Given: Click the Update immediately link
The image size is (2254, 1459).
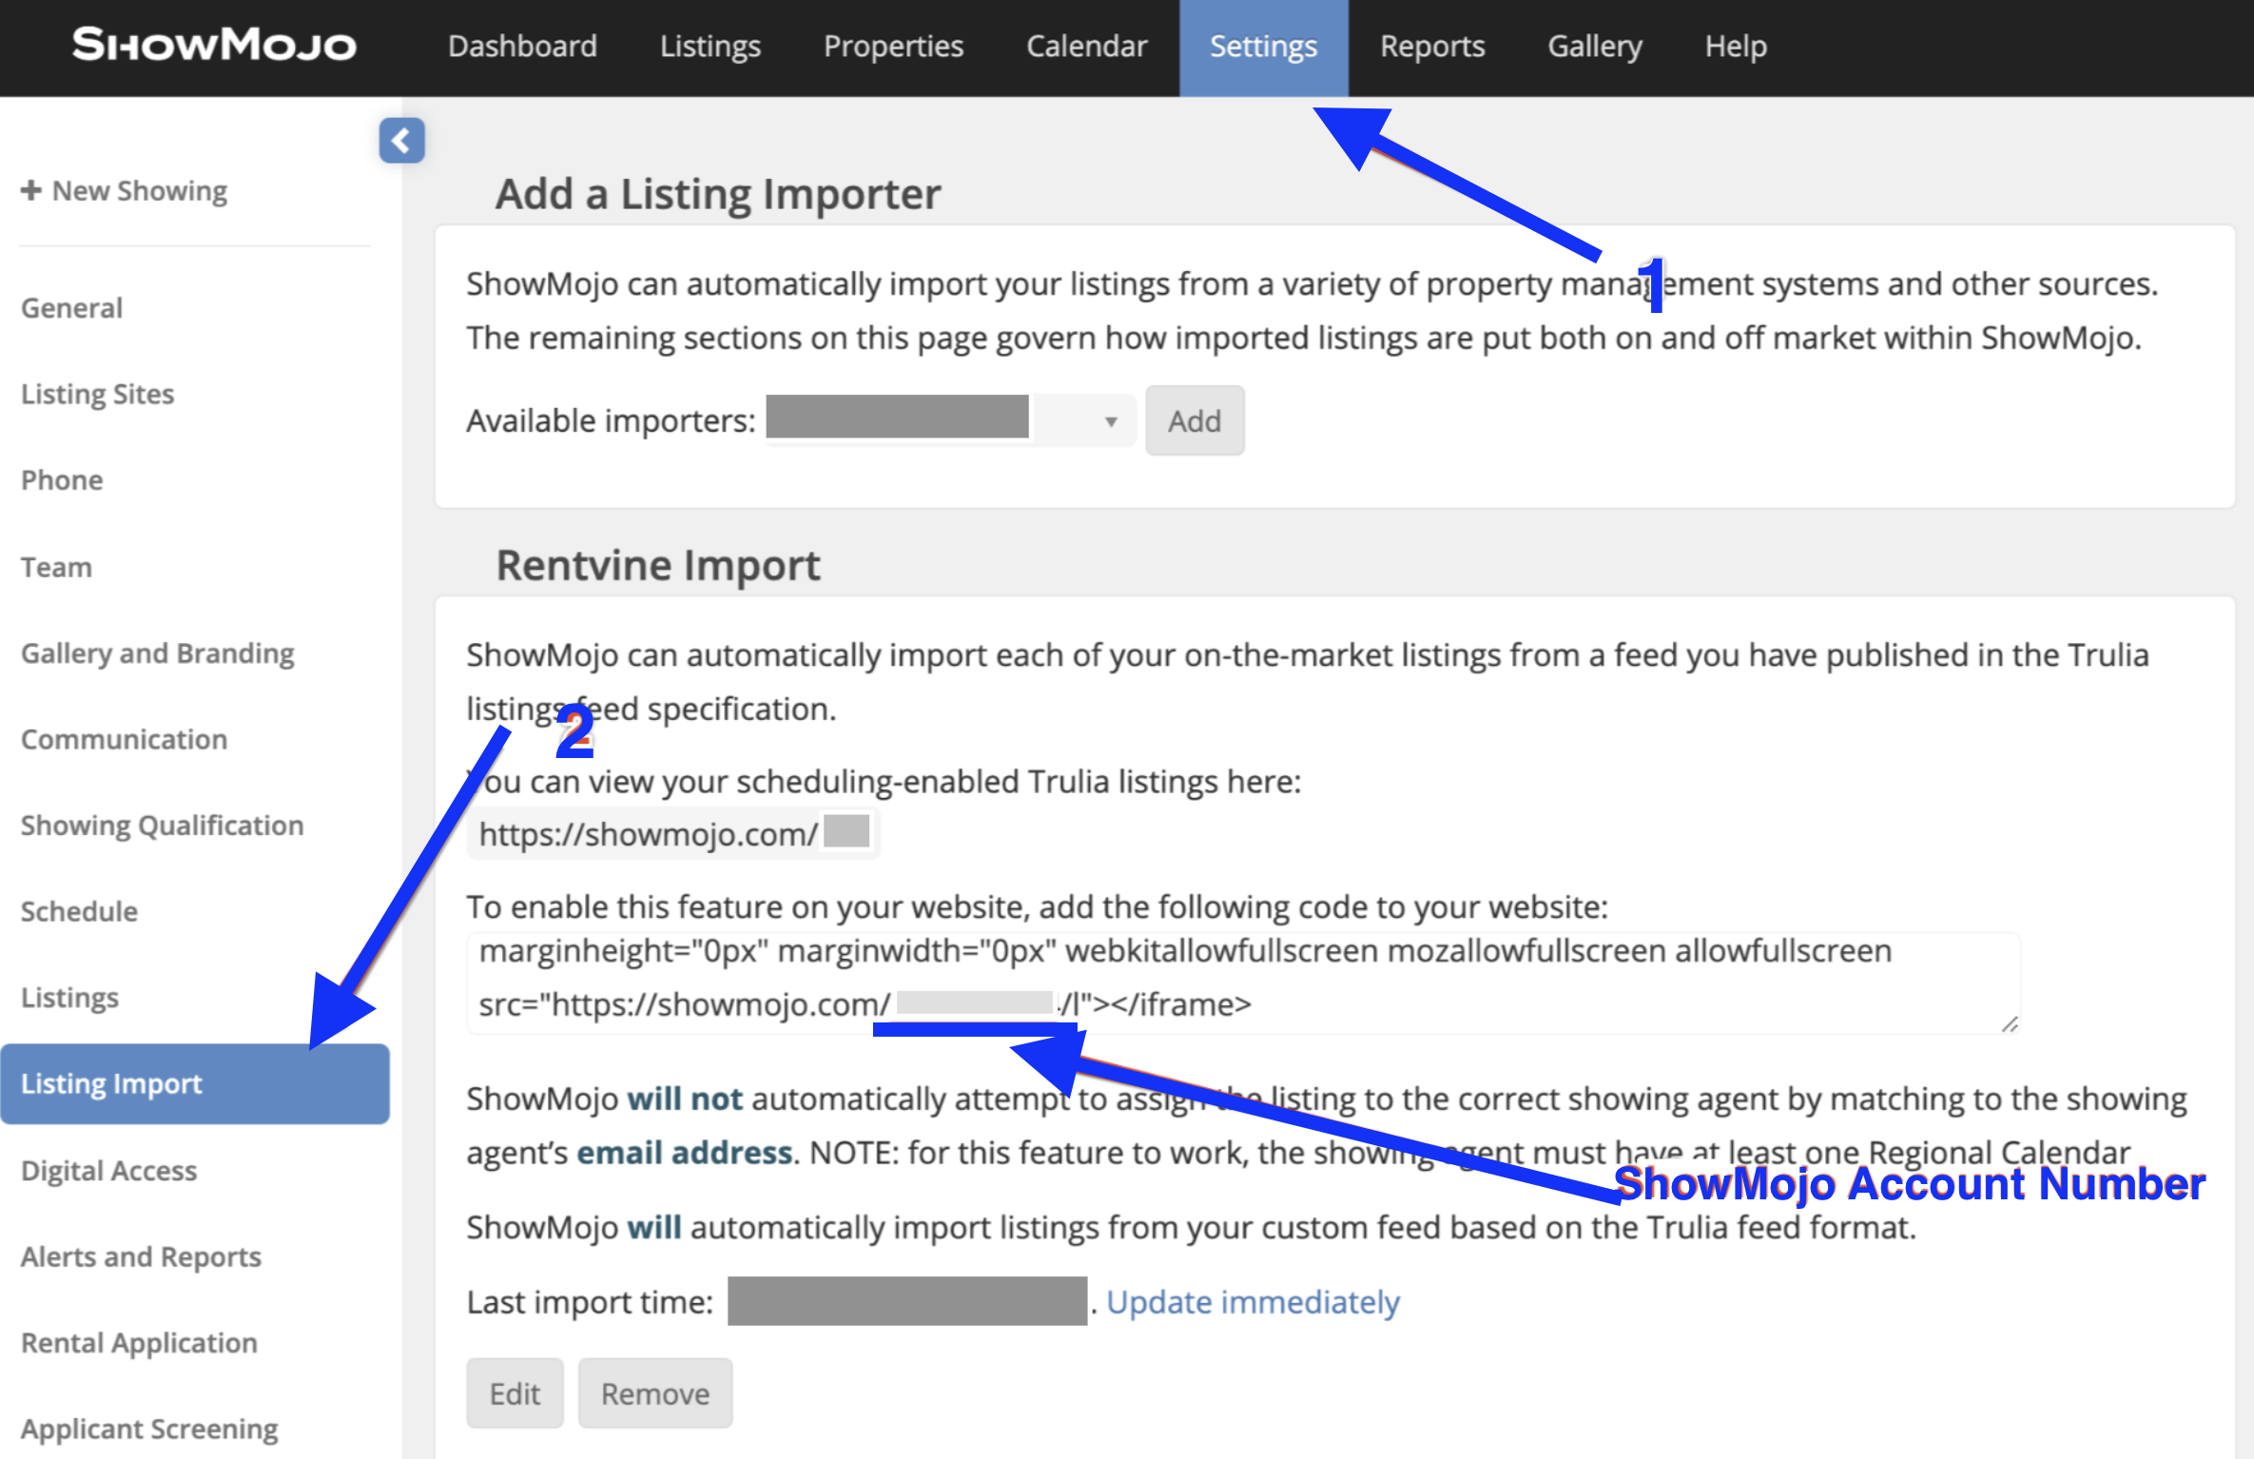Looking at the screenshot, I should [x=1252, y=1301].
